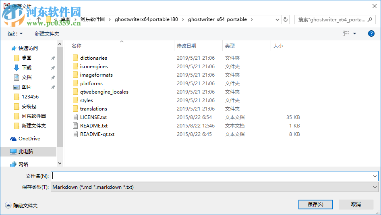Screen dimensions: 381x215
Task: Click the Quick Access star icon
Action: coord(14,48)
